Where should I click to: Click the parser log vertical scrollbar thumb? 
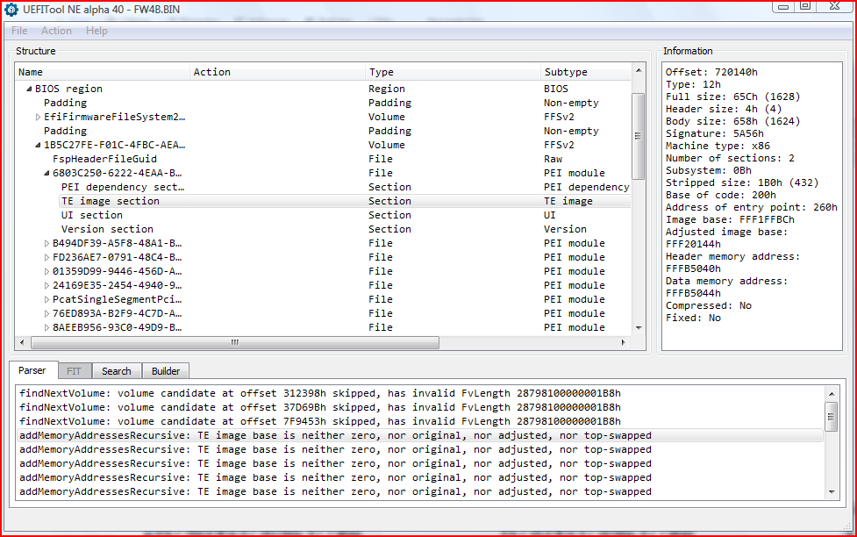832,417
